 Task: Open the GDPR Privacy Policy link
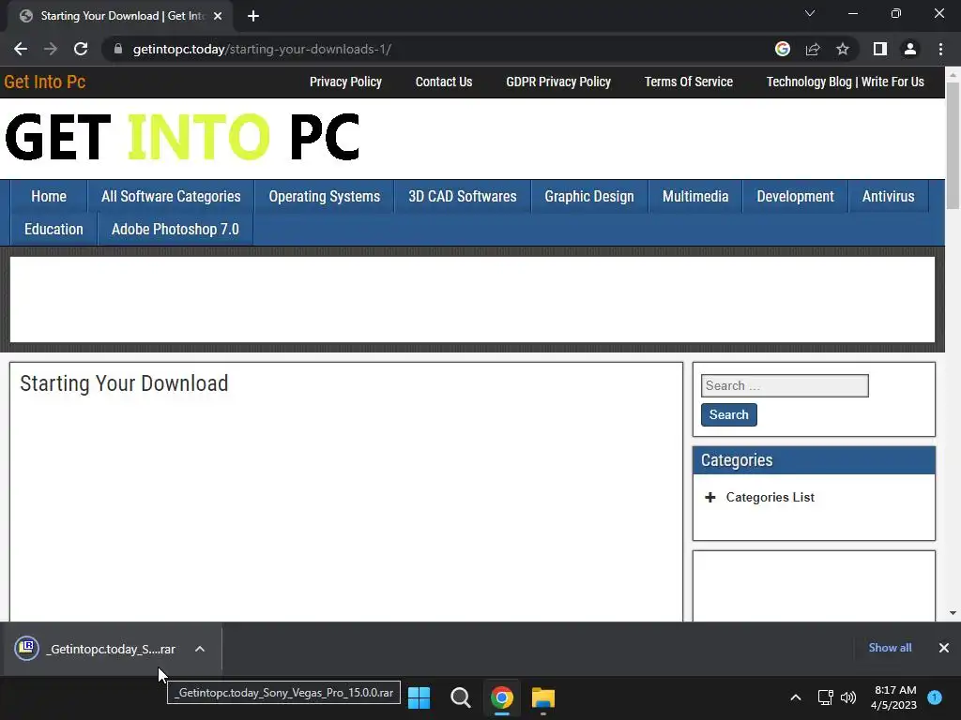(558, 82)
